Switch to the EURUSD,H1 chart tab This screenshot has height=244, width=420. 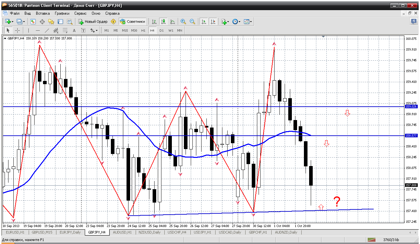tap(15, 232)
